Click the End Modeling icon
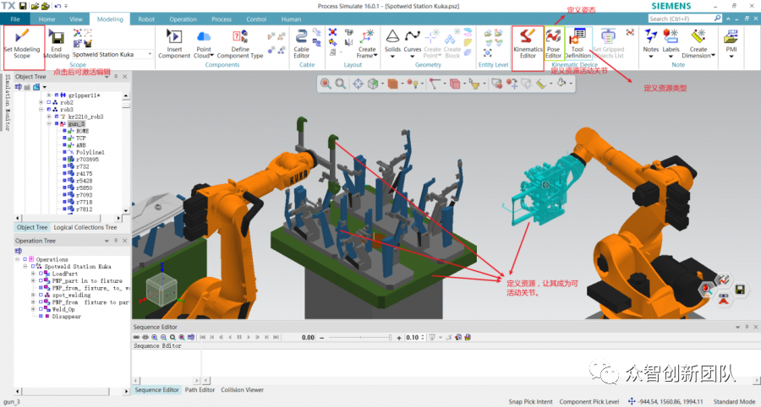761x407 pixels. click(x=57, y=37)
